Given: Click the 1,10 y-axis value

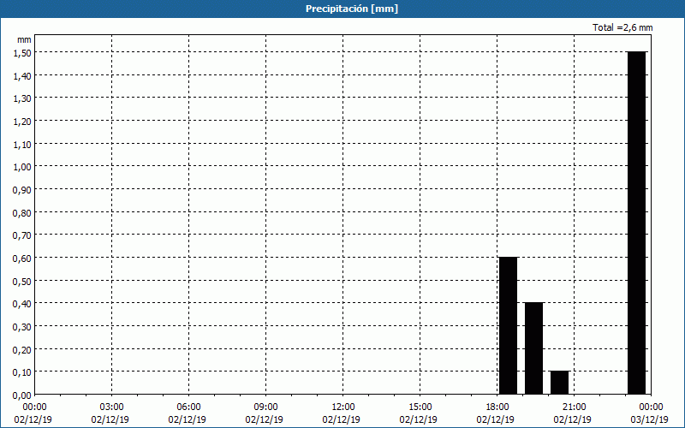Looking at the screenshot, I should [x=22, y=144].
